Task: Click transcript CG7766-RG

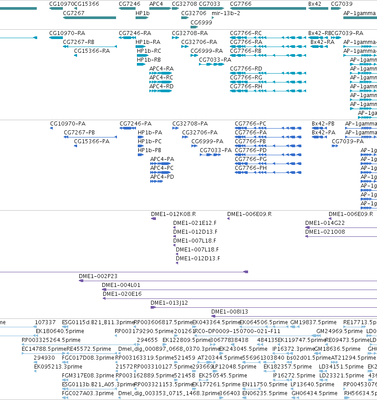Action: click(x=246, y=78)
